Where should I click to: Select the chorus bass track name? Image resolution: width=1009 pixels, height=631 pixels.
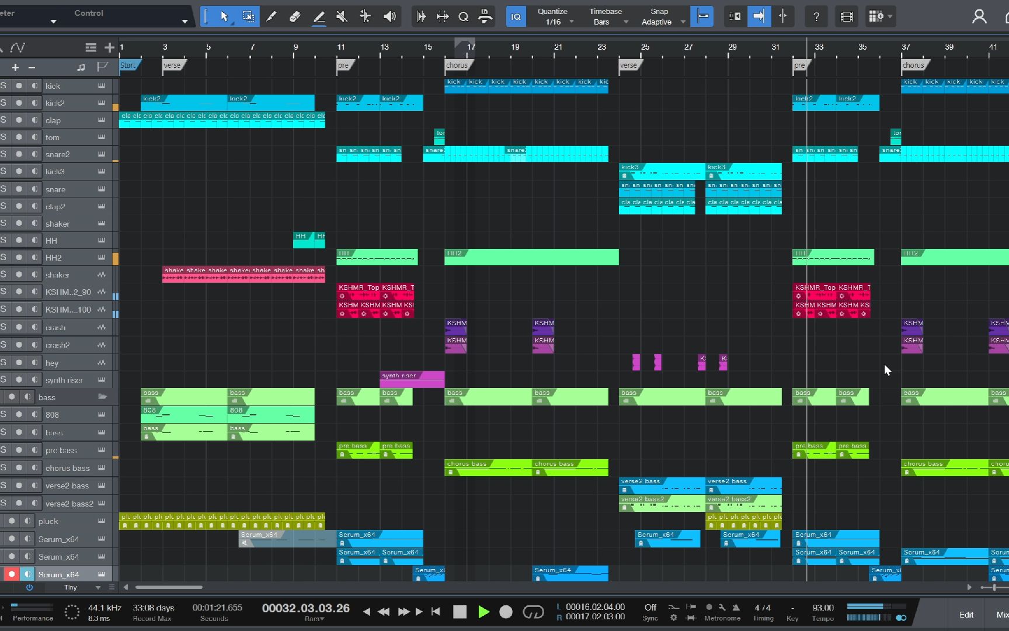coord(68,468)
